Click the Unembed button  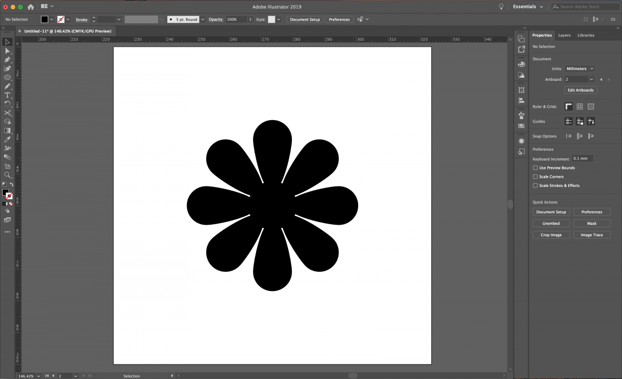[x=551, y=224]
